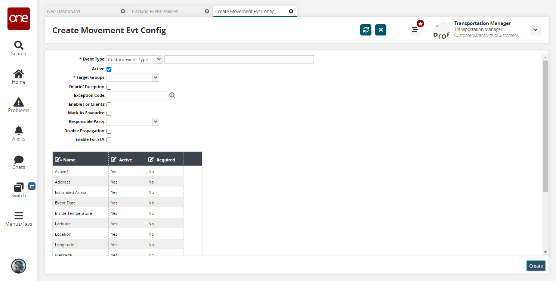Screen dimensions: 556x281
Task: Click the Transportation Manager user name
Action: point(482,23)
